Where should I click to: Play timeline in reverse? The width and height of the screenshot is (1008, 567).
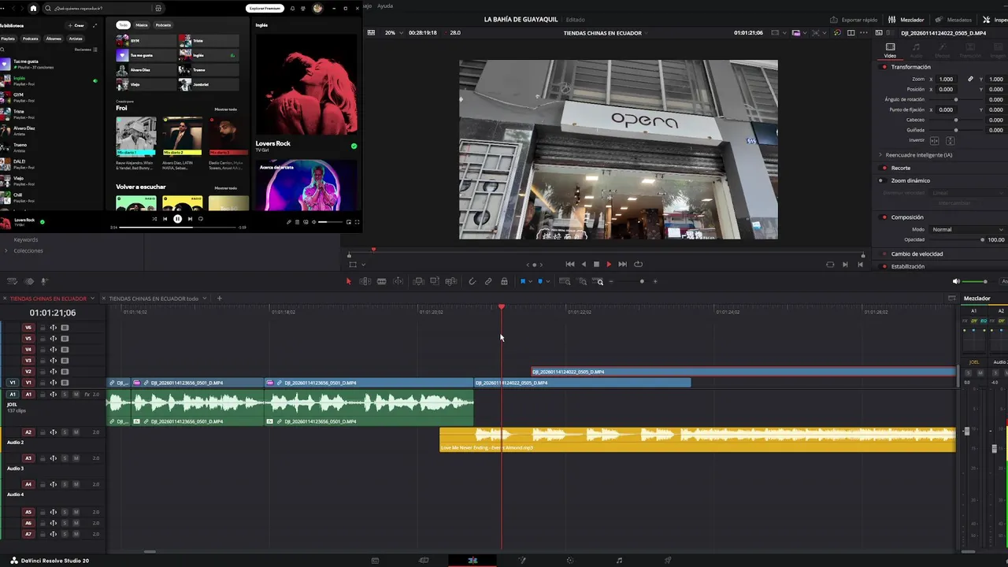click(584, 265)
